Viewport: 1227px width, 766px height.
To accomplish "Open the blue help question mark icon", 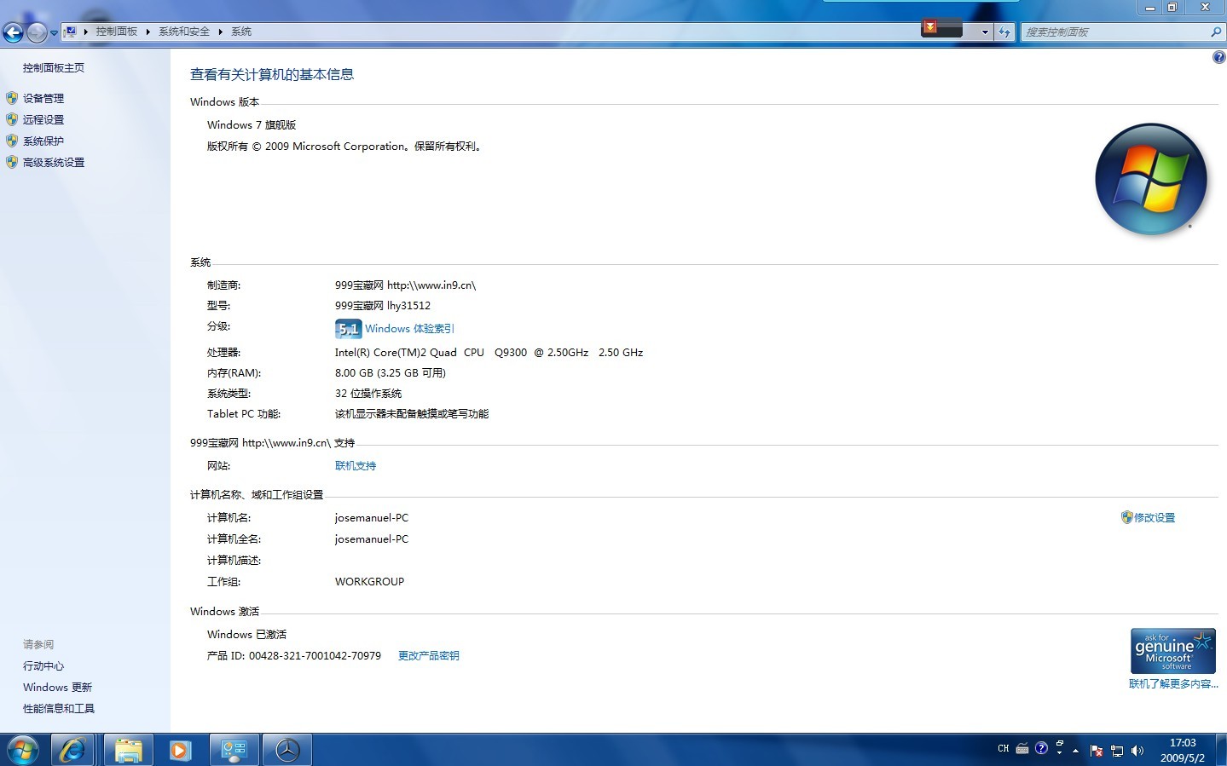I will 1218,57.
